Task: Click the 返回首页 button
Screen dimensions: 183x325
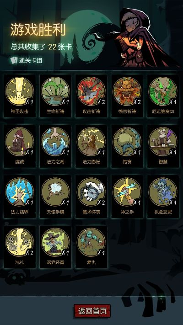Action: click(x=92, y=311)
